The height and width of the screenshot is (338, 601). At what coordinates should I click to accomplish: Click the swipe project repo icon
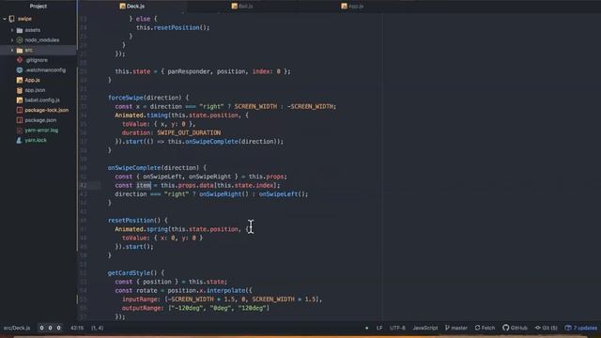click(12, 19)
